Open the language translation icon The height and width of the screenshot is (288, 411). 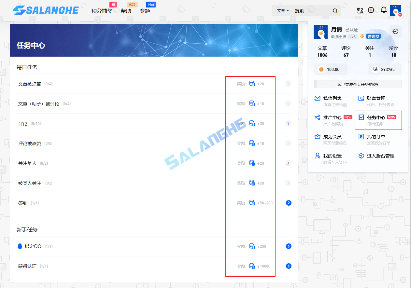[x=360, y=10]
